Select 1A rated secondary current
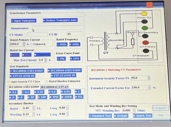Image resolution: width=171 pixels, height=127 pixels. coord(15,55)
